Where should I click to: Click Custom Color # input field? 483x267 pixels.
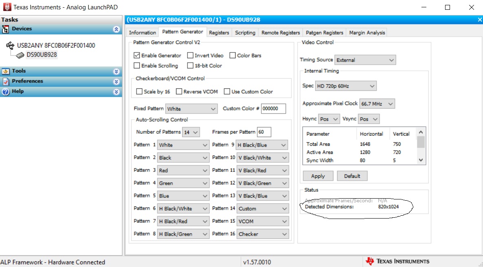coord(273,109)
